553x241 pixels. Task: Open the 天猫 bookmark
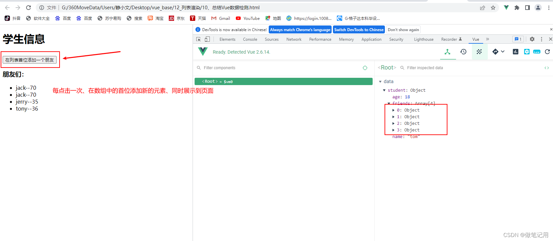pos(198,18)
